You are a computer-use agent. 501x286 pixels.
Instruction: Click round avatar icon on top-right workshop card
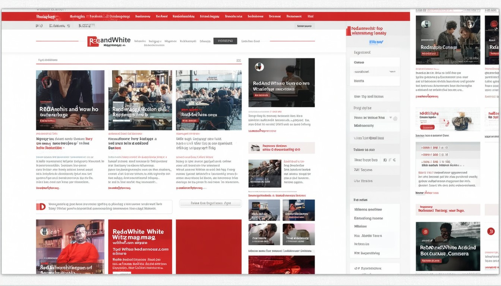pos(425,25)
